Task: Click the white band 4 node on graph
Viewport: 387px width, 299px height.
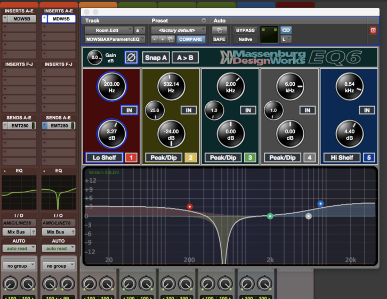Action: [309, 216]
